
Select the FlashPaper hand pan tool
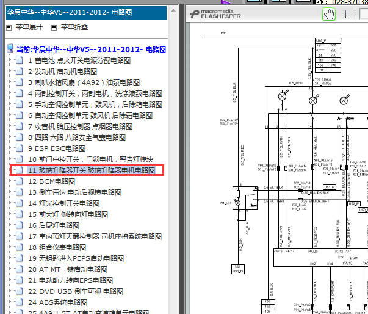[328, 14]
